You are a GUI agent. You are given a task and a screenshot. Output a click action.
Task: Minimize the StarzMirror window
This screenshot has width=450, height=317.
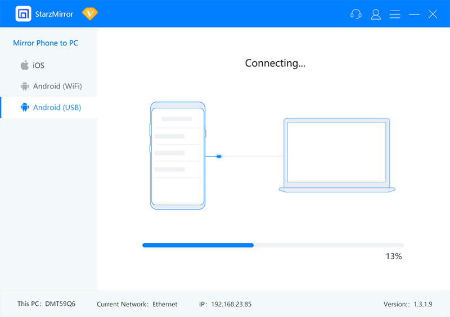coord(414,14)
